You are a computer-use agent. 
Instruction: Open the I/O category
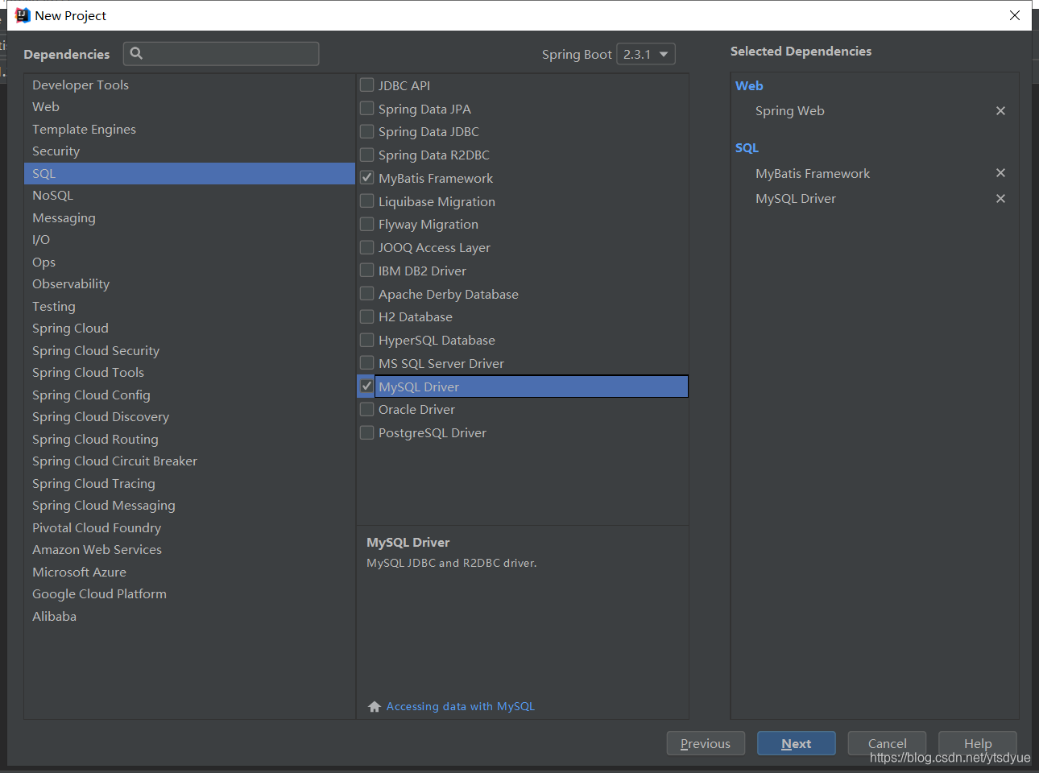tap(189, 240)
